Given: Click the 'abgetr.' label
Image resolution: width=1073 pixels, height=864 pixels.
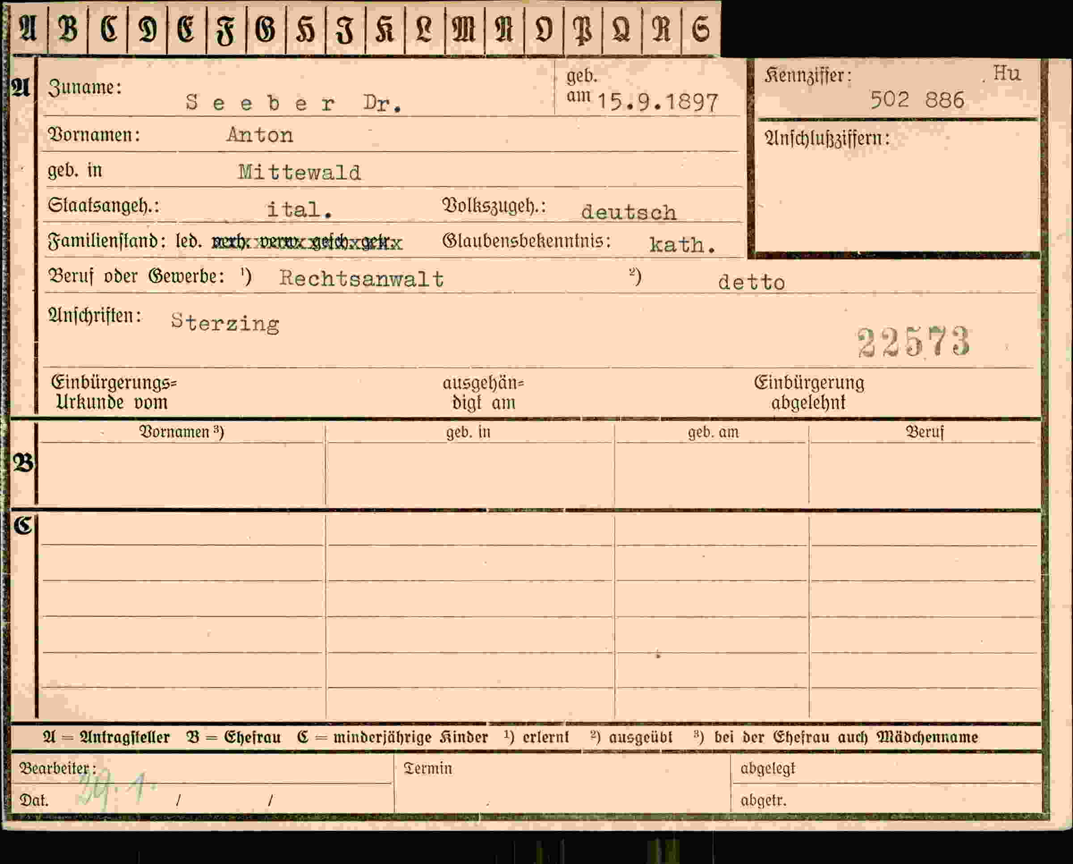Looking at the screenshot, I should pos(764,800).
